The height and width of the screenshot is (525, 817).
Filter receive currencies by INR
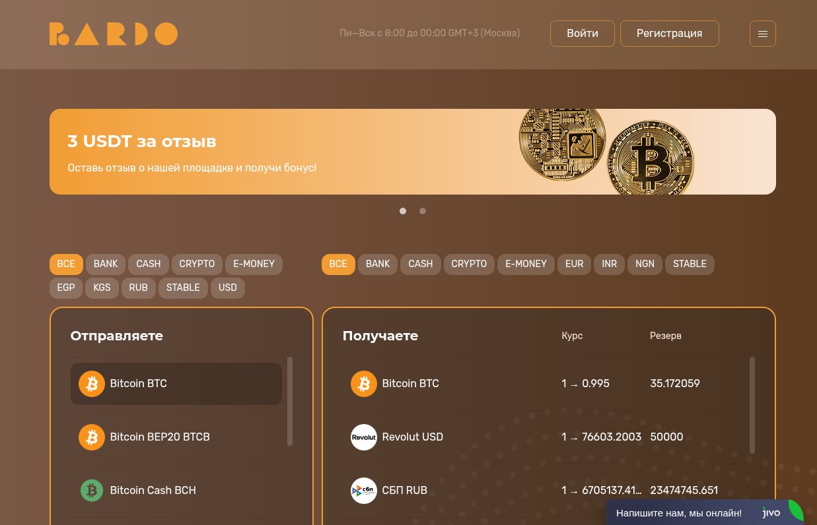pos(610,264)
